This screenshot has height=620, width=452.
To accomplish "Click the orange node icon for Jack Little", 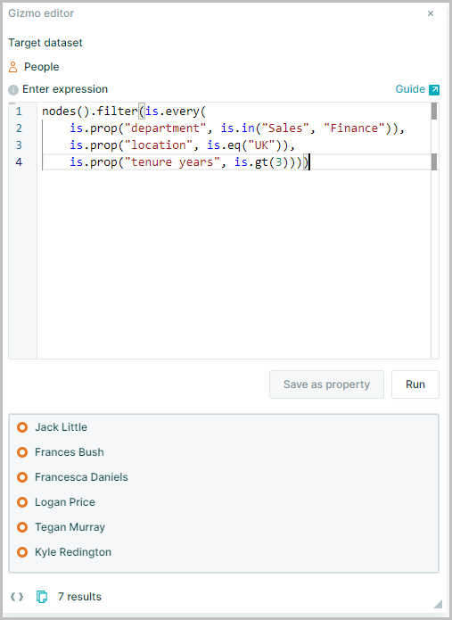I will click(22, 427).
